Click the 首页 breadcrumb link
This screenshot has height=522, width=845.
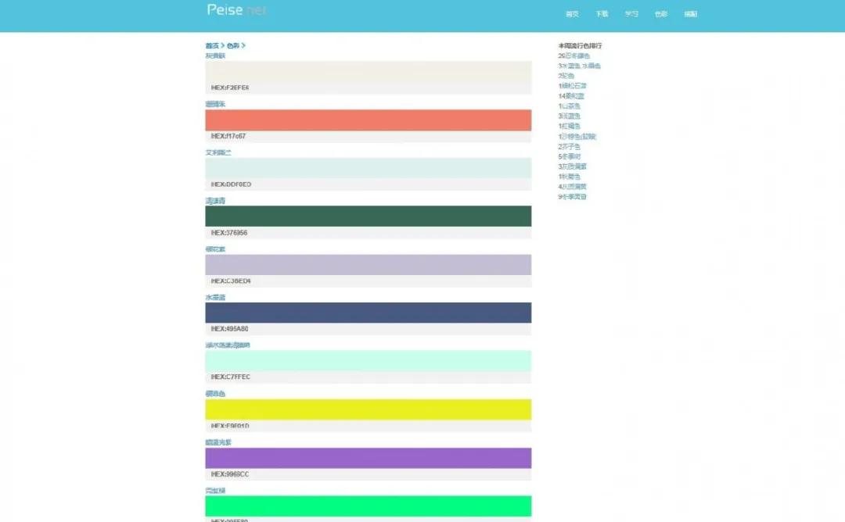[212, 46]
